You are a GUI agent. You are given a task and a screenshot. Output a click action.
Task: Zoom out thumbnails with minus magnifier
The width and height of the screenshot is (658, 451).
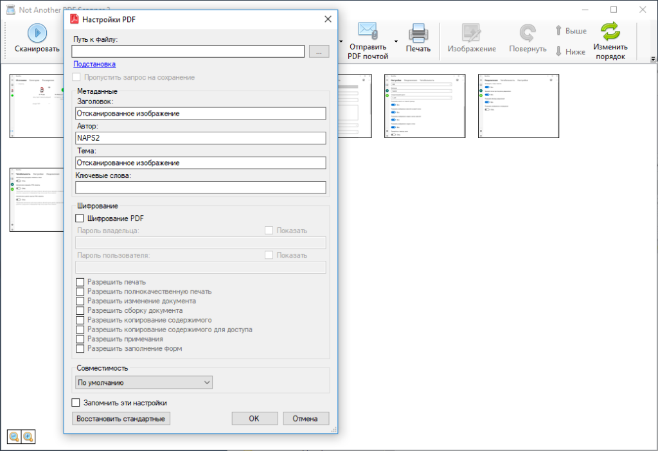point(14,437)
